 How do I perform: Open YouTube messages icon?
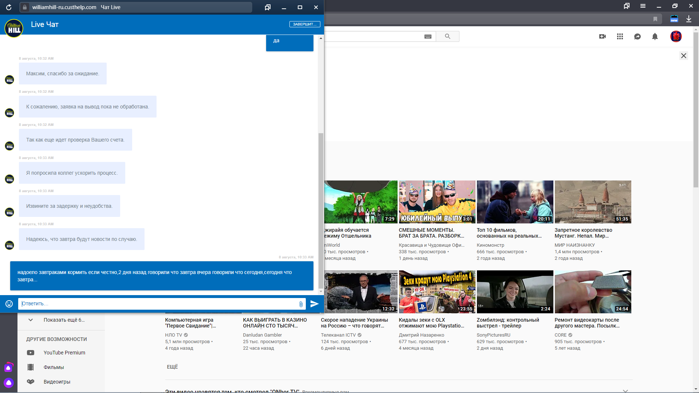tap(637, 36)
